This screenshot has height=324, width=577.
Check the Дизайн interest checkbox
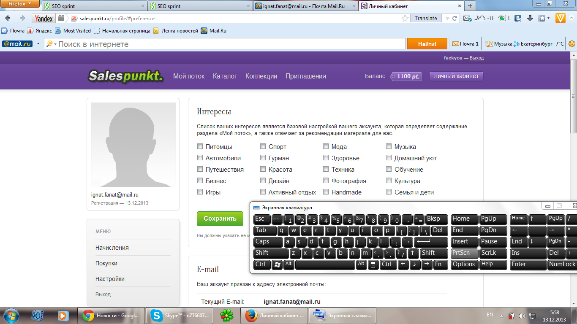coord(263,181)
